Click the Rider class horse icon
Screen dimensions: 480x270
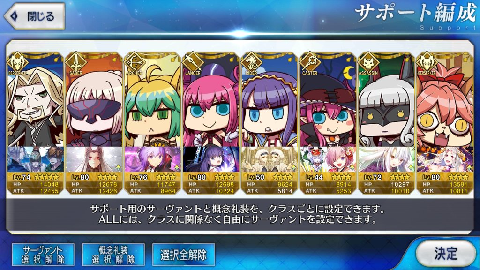pos(251,62)
